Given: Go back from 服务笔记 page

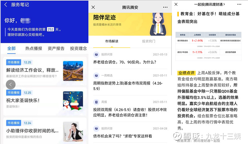Looking at the screenshot, I should tap(6, 5).
